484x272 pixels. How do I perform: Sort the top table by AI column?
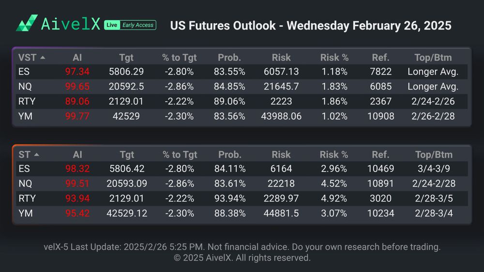click(77, 57)
